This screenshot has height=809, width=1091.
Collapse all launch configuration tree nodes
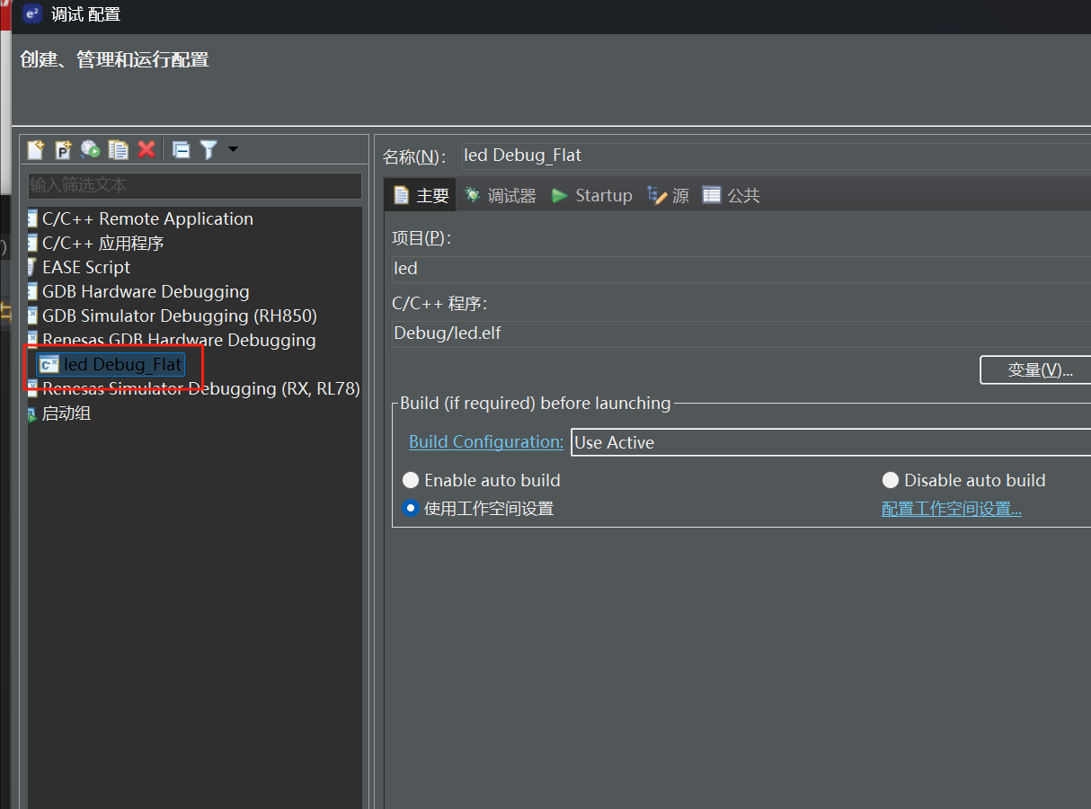[182, 150]
